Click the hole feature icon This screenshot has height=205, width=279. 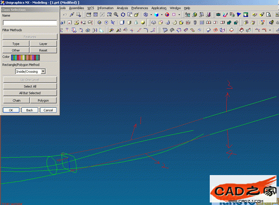(x=69, y=22)
